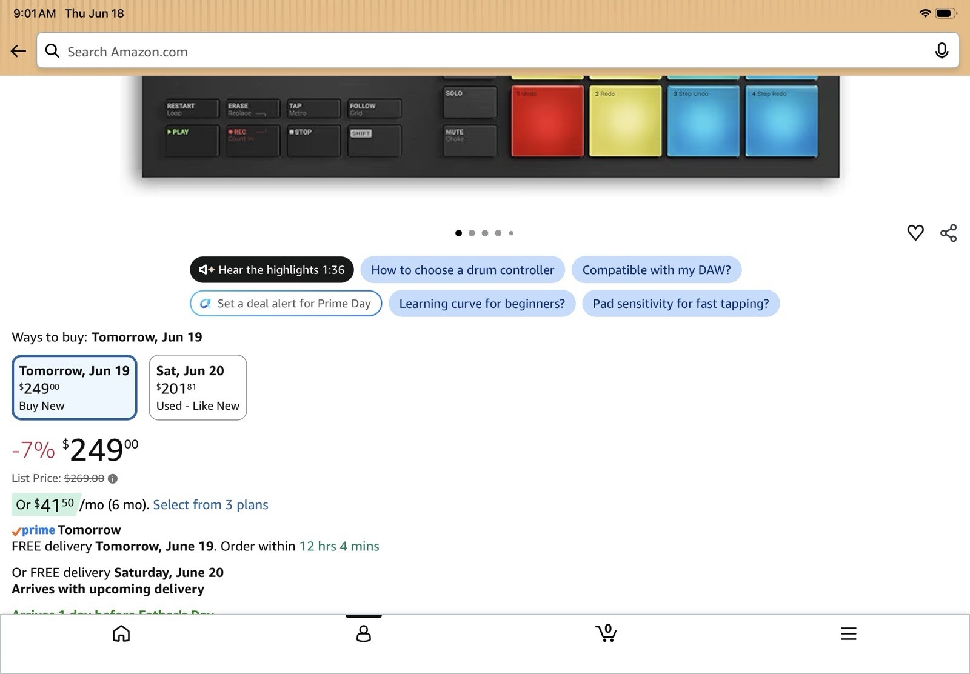Add item to wish list heart icon
Image resolution: width=970 pixels, height=674 pixels.
click(x=915, y=233)
